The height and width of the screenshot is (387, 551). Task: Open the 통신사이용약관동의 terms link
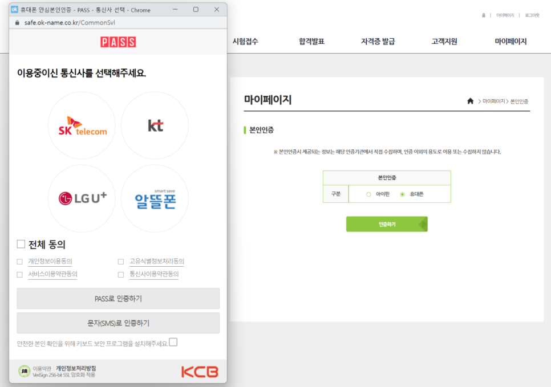coord(154,274)
